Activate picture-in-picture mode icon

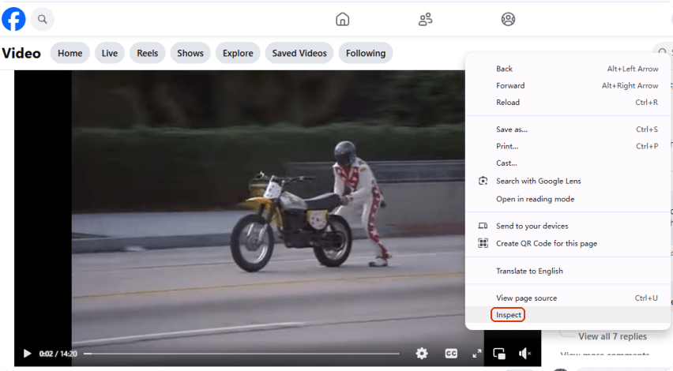point(499,354)
